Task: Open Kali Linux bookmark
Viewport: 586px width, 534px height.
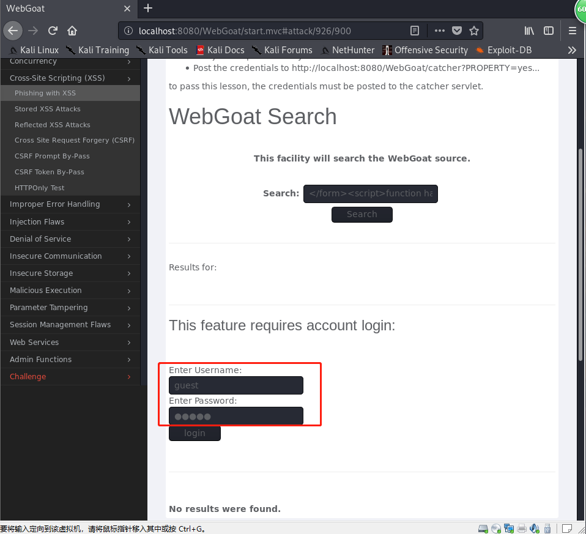Action: pos(34,50)
